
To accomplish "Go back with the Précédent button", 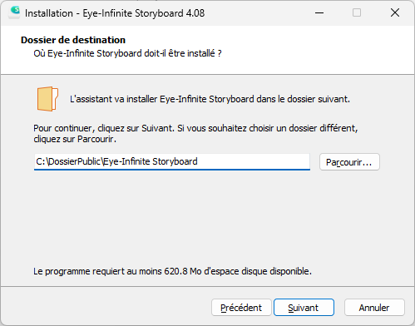I will coord(241,308).
